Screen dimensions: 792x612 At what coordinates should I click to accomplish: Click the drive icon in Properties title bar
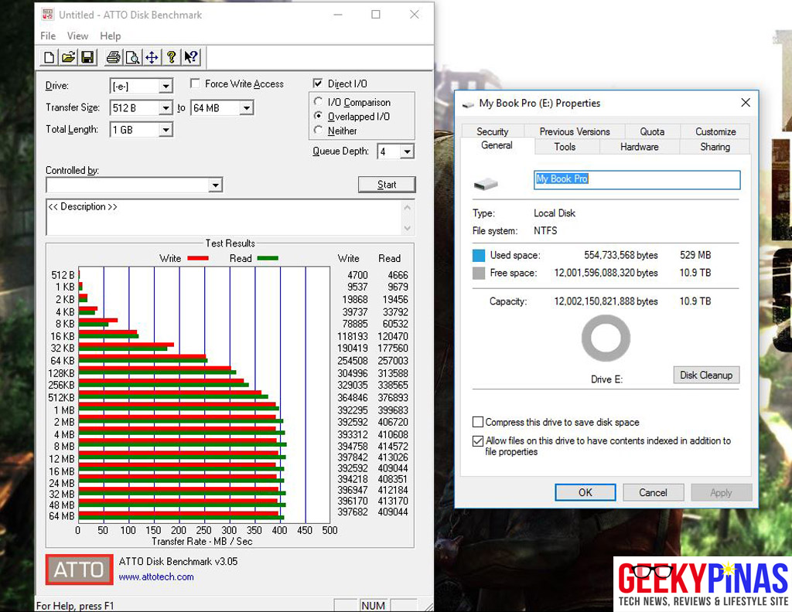coord(468,104)
